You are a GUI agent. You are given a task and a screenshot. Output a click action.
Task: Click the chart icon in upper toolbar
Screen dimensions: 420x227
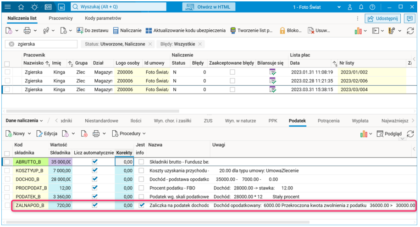pyautogui.click(x=358, y=31)
